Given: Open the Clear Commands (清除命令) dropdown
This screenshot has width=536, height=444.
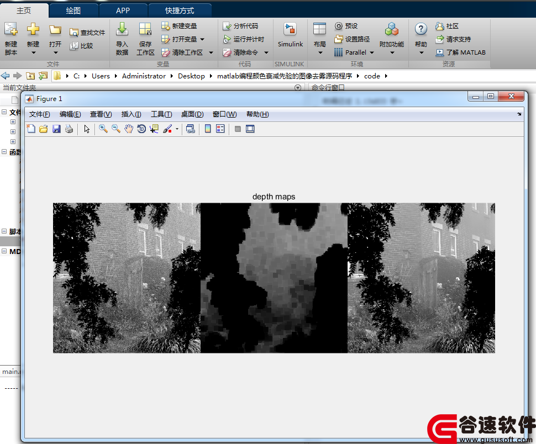Looking at the screenshot, I should pos(266,52).
